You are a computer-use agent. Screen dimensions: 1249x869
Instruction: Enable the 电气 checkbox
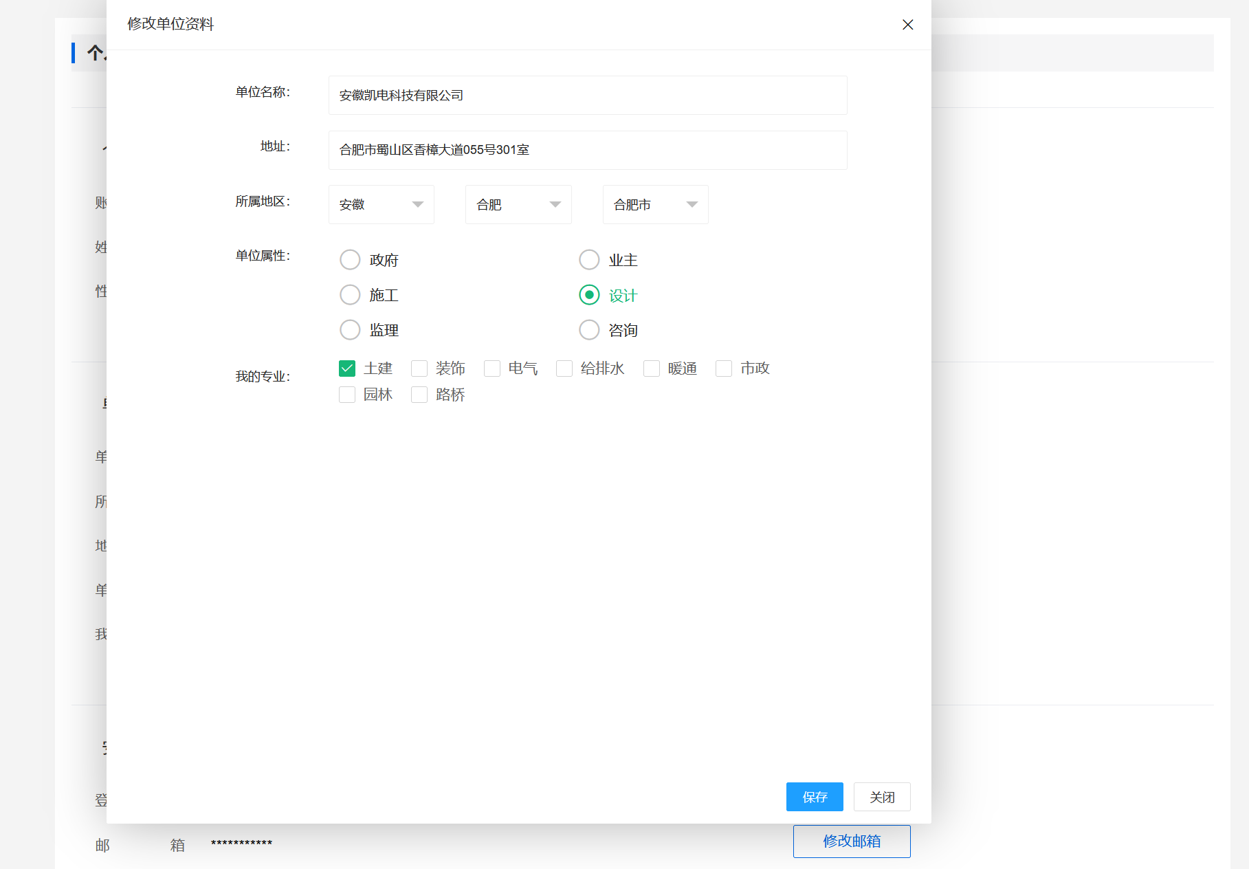point(492,368)
